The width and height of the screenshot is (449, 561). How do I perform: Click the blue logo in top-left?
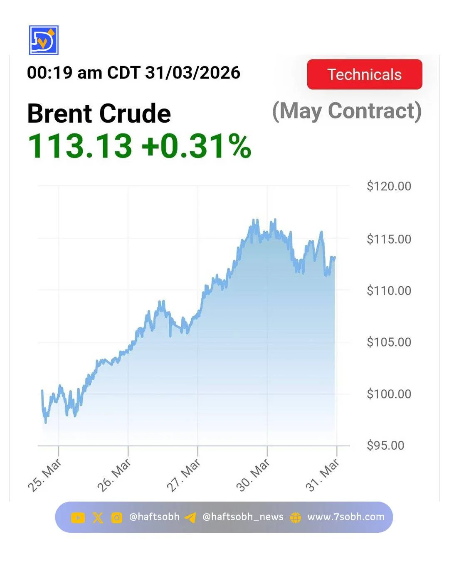pyautogui.click(x=44, y=40)
